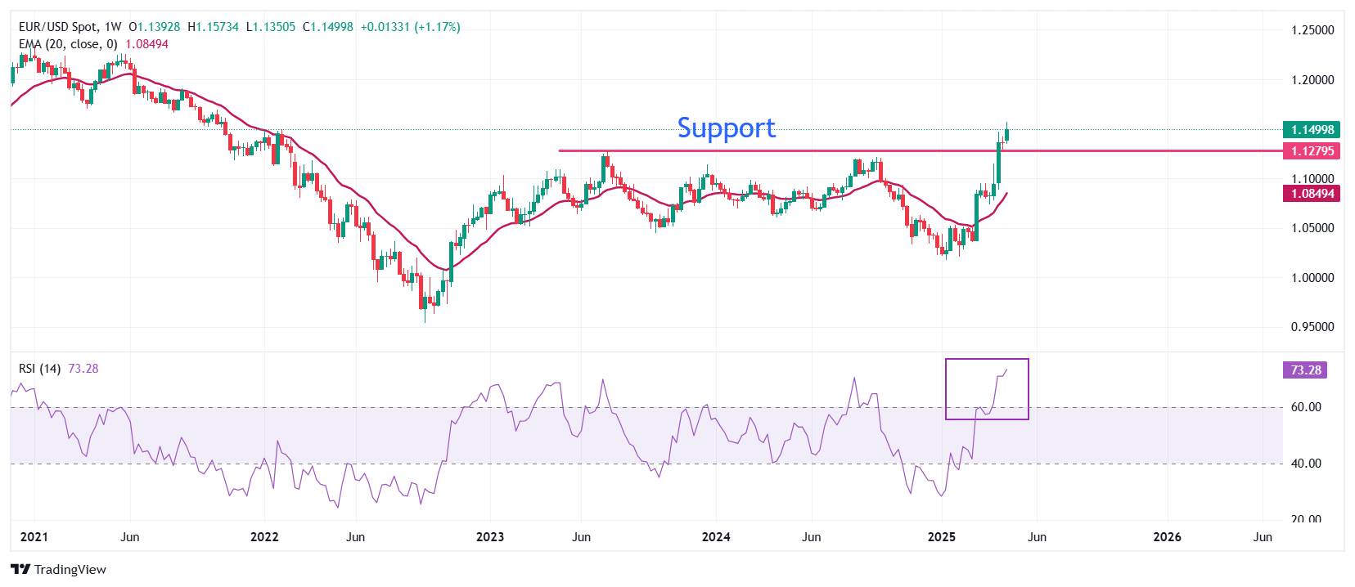Screen dimensions: 1355x587
Task: Click the 1.25000 price scale label
Action: (1312, 30)
